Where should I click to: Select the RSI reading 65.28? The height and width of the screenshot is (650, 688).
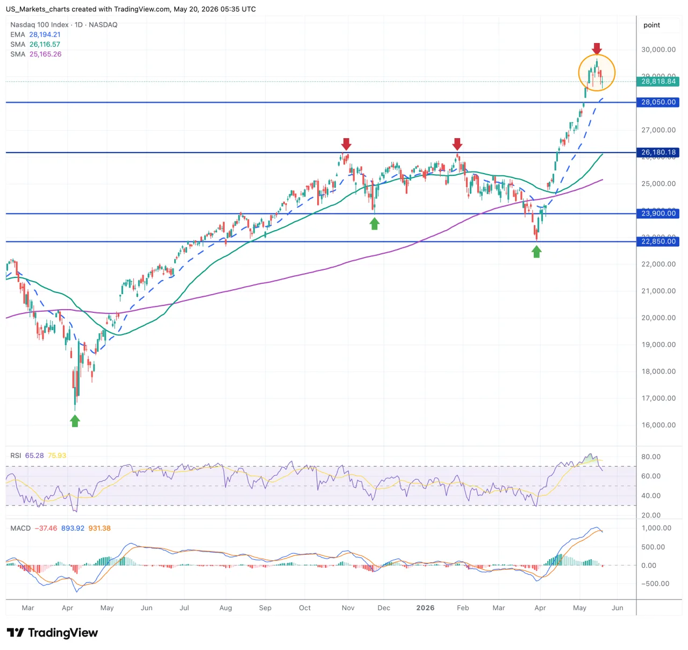pyautogui.click(x=34, y=456)
